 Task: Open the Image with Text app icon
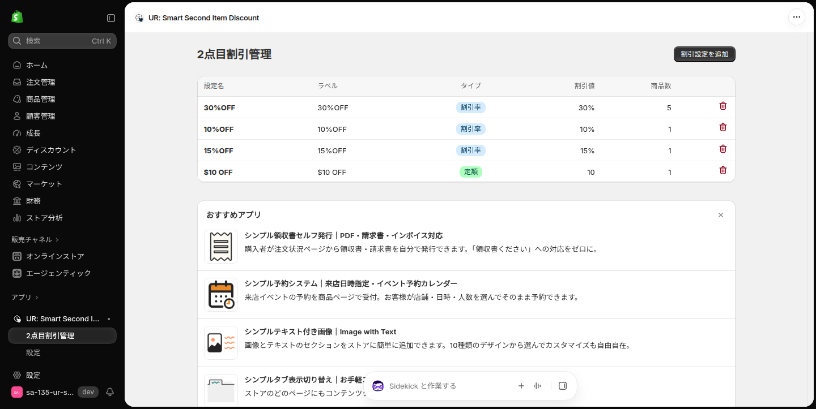tap(221, 343)
